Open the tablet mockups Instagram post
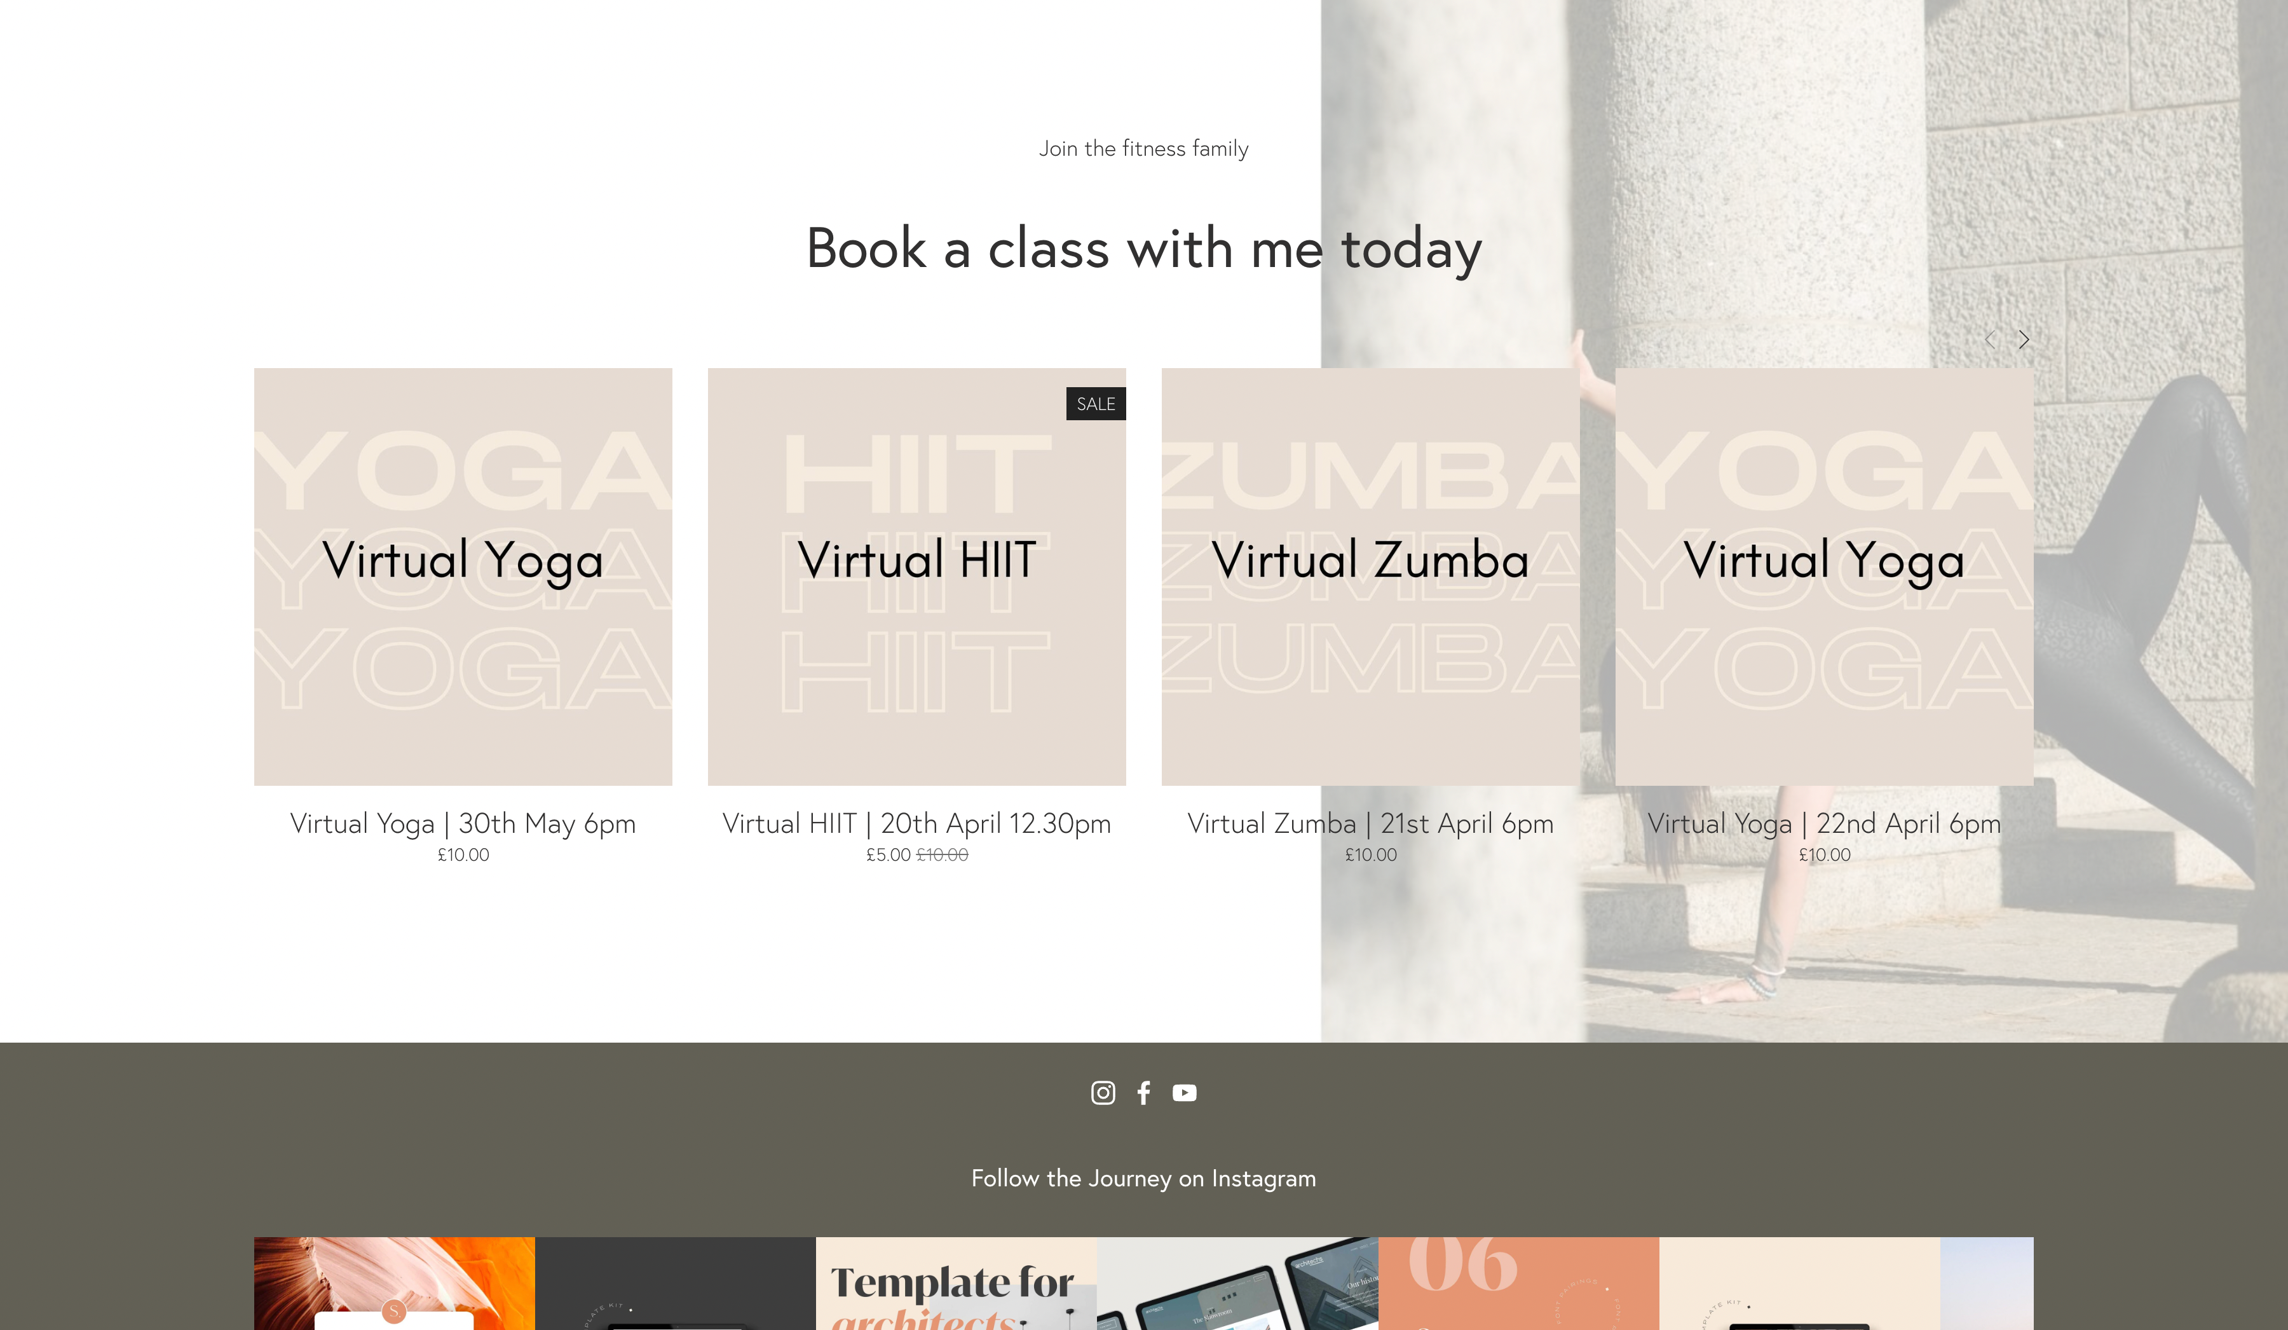This screenshot has height=1330, width=2288. [x=1237, y=1284]
